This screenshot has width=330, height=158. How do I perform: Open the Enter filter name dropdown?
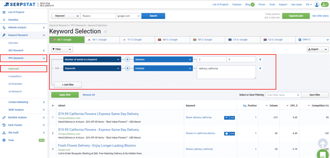click(283, 95)
